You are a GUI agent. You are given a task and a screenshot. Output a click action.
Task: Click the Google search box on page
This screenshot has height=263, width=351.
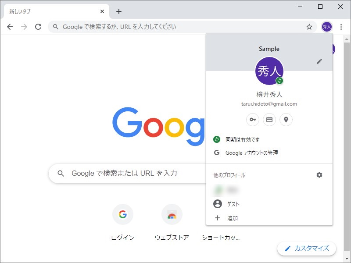coord(127,173)
